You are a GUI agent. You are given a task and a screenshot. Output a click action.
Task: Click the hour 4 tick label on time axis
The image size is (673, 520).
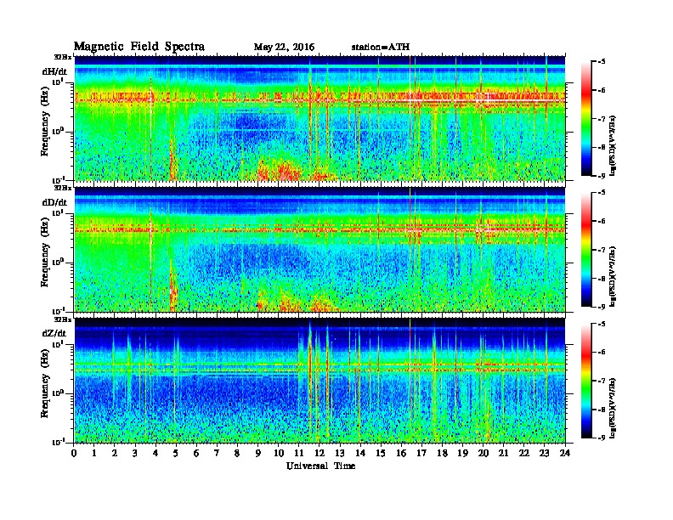tap(156, 453)
